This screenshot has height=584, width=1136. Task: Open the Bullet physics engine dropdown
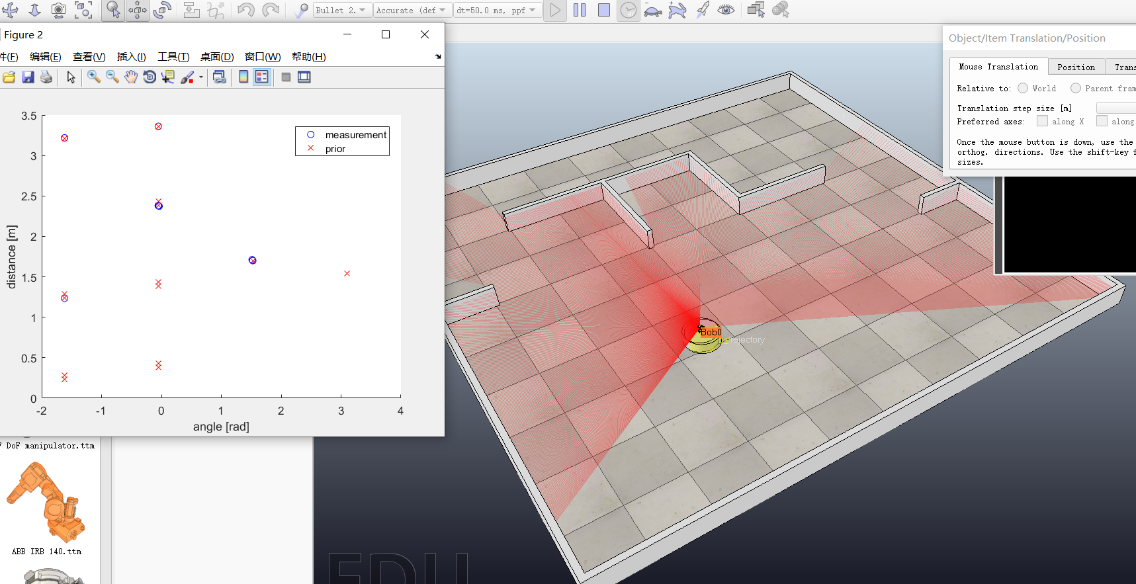341,10
